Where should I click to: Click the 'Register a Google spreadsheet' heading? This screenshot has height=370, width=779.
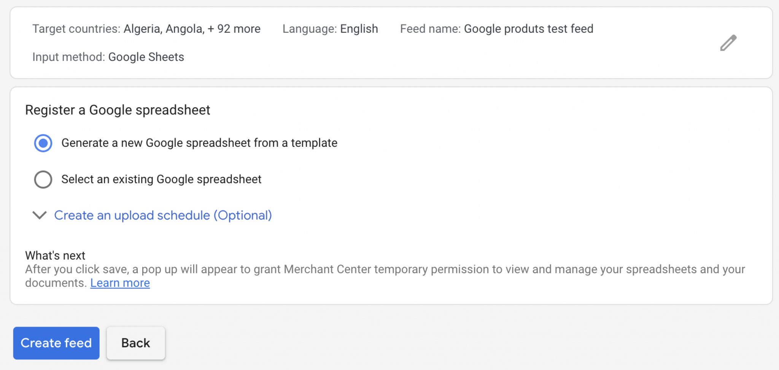click(118, 110)
